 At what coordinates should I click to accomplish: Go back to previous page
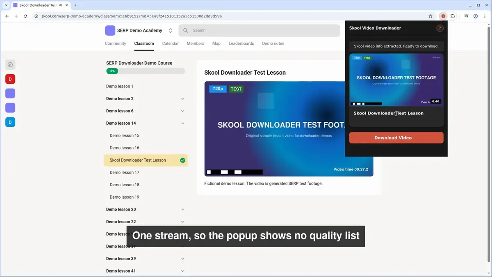click(7, 16)
